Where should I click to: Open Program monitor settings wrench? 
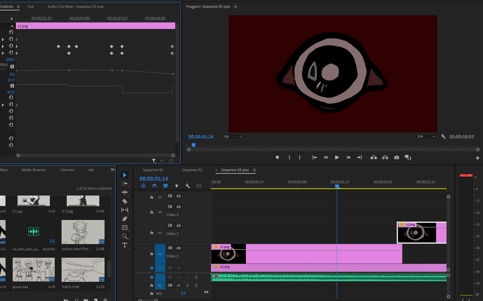(x=443, y=137)
